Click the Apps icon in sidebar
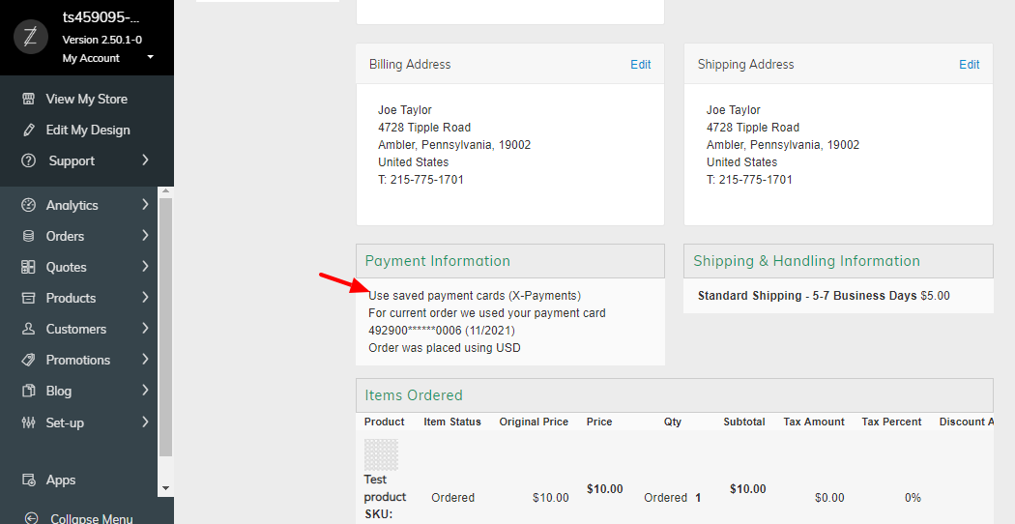 point(28,480)
